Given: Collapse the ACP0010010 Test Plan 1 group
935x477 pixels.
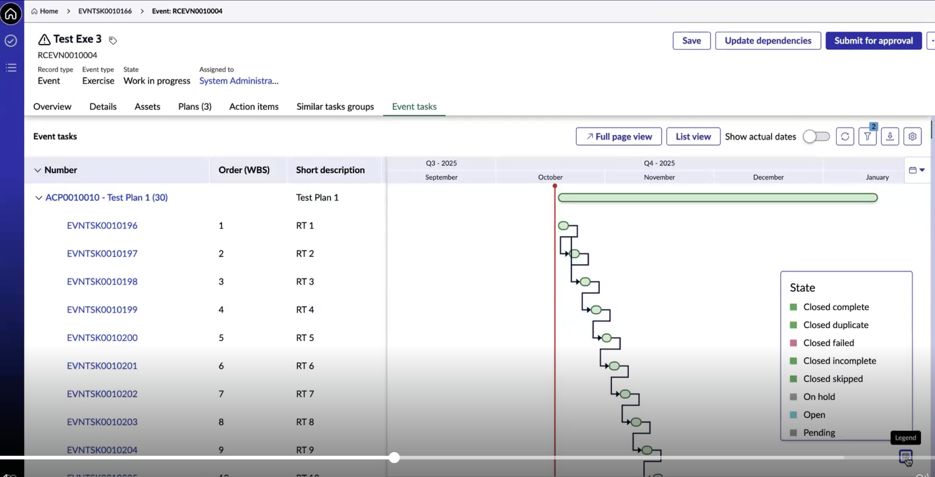Looking at the screenshot, I should tap(38, 198).
